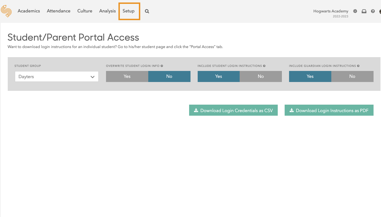Screen dimensions: 381x217
Task: Open the search magnifier icon
Action: [147, 11]
